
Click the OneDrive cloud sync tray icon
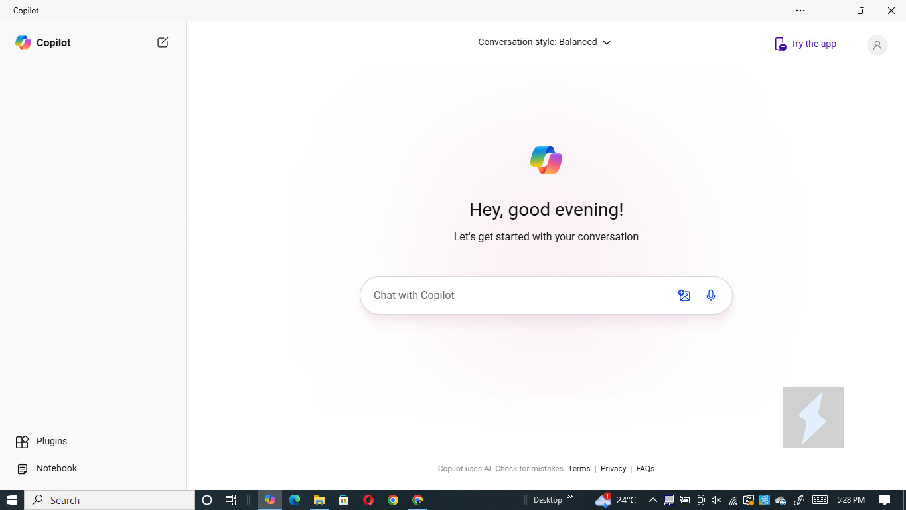click(781, 500)
